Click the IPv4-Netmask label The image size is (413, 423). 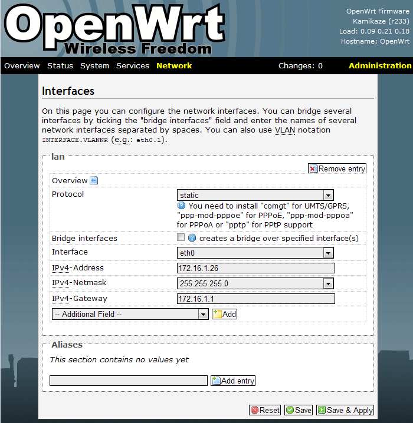pyautogui.click(x=79, y=282)
